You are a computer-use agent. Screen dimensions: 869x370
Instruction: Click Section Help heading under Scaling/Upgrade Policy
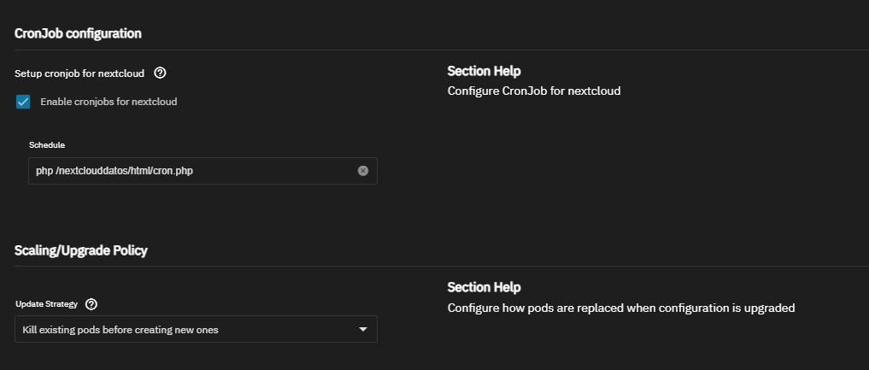pyautogui.click(x=484, y=287)
